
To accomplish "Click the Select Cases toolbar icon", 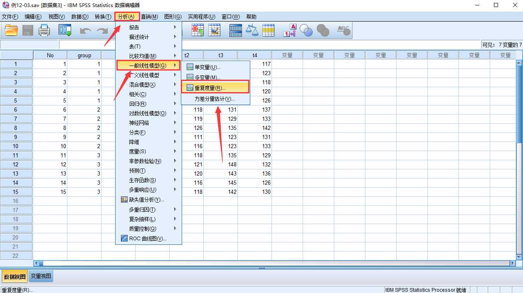I will coord(269,30).
